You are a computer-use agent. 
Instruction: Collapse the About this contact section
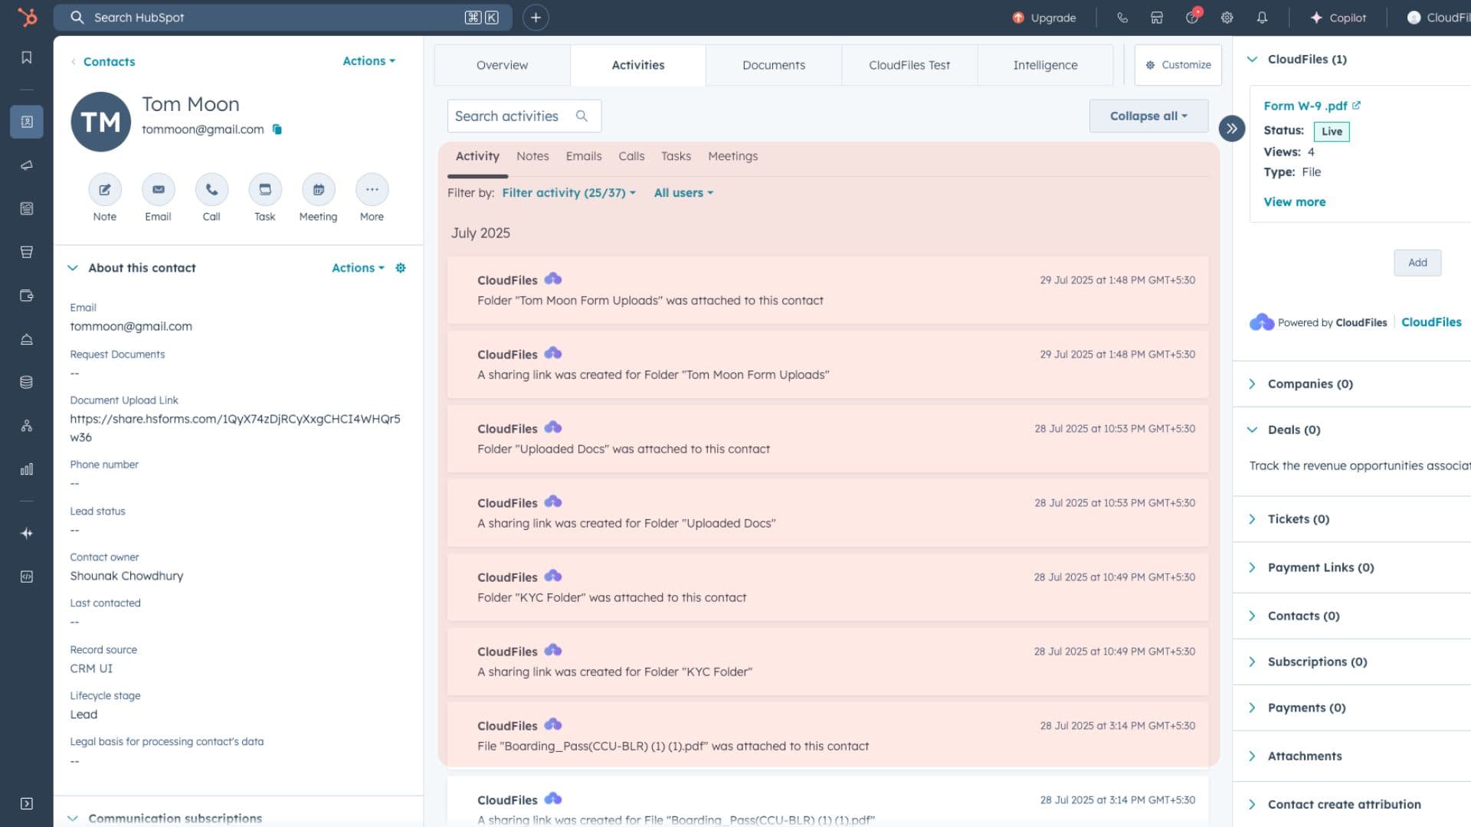click(72, 267)
